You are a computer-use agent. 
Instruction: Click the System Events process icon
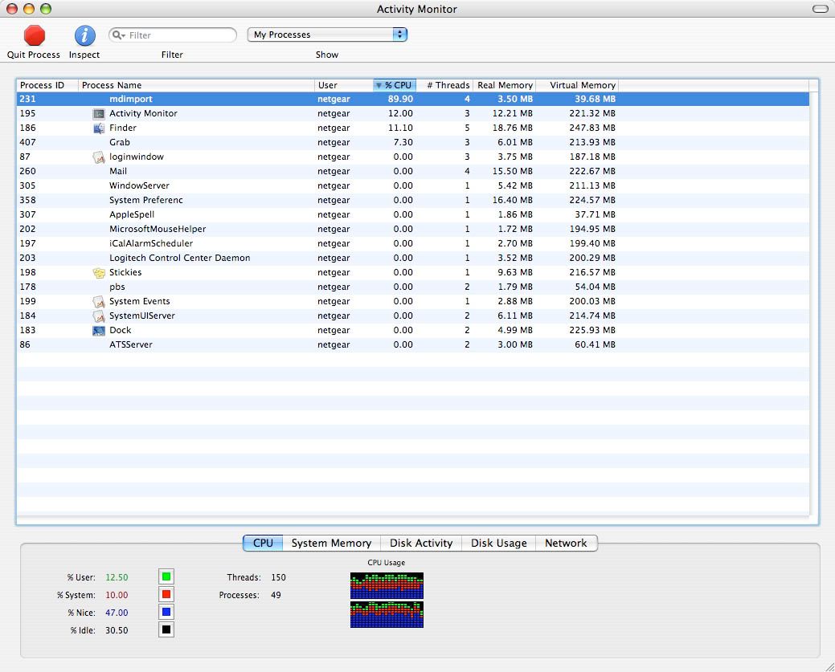(99, 302)
